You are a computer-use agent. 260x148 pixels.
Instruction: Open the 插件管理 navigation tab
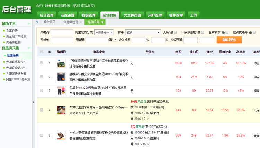[x=176, y=15]
